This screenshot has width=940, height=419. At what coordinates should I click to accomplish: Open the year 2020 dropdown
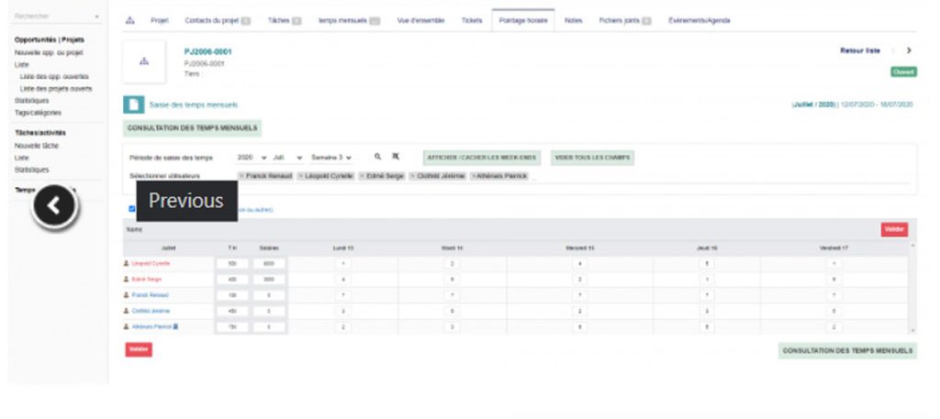pyautogui.click(x=252, y=158)
